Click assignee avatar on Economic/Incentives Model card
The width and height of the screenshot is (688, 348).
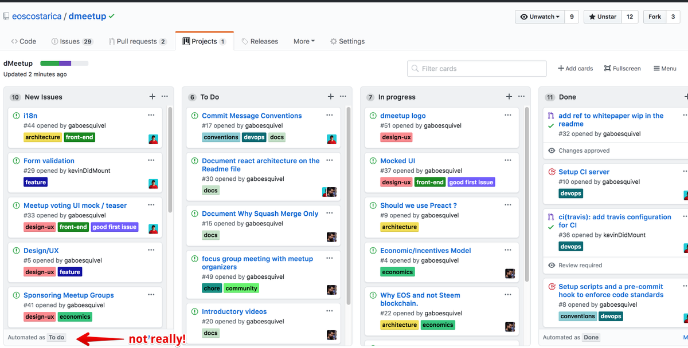coord(510,274)
